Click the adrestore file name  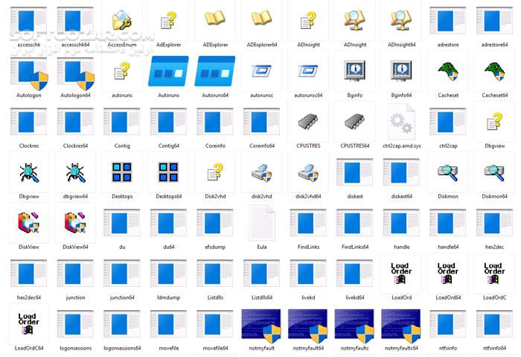pos(448,45)
